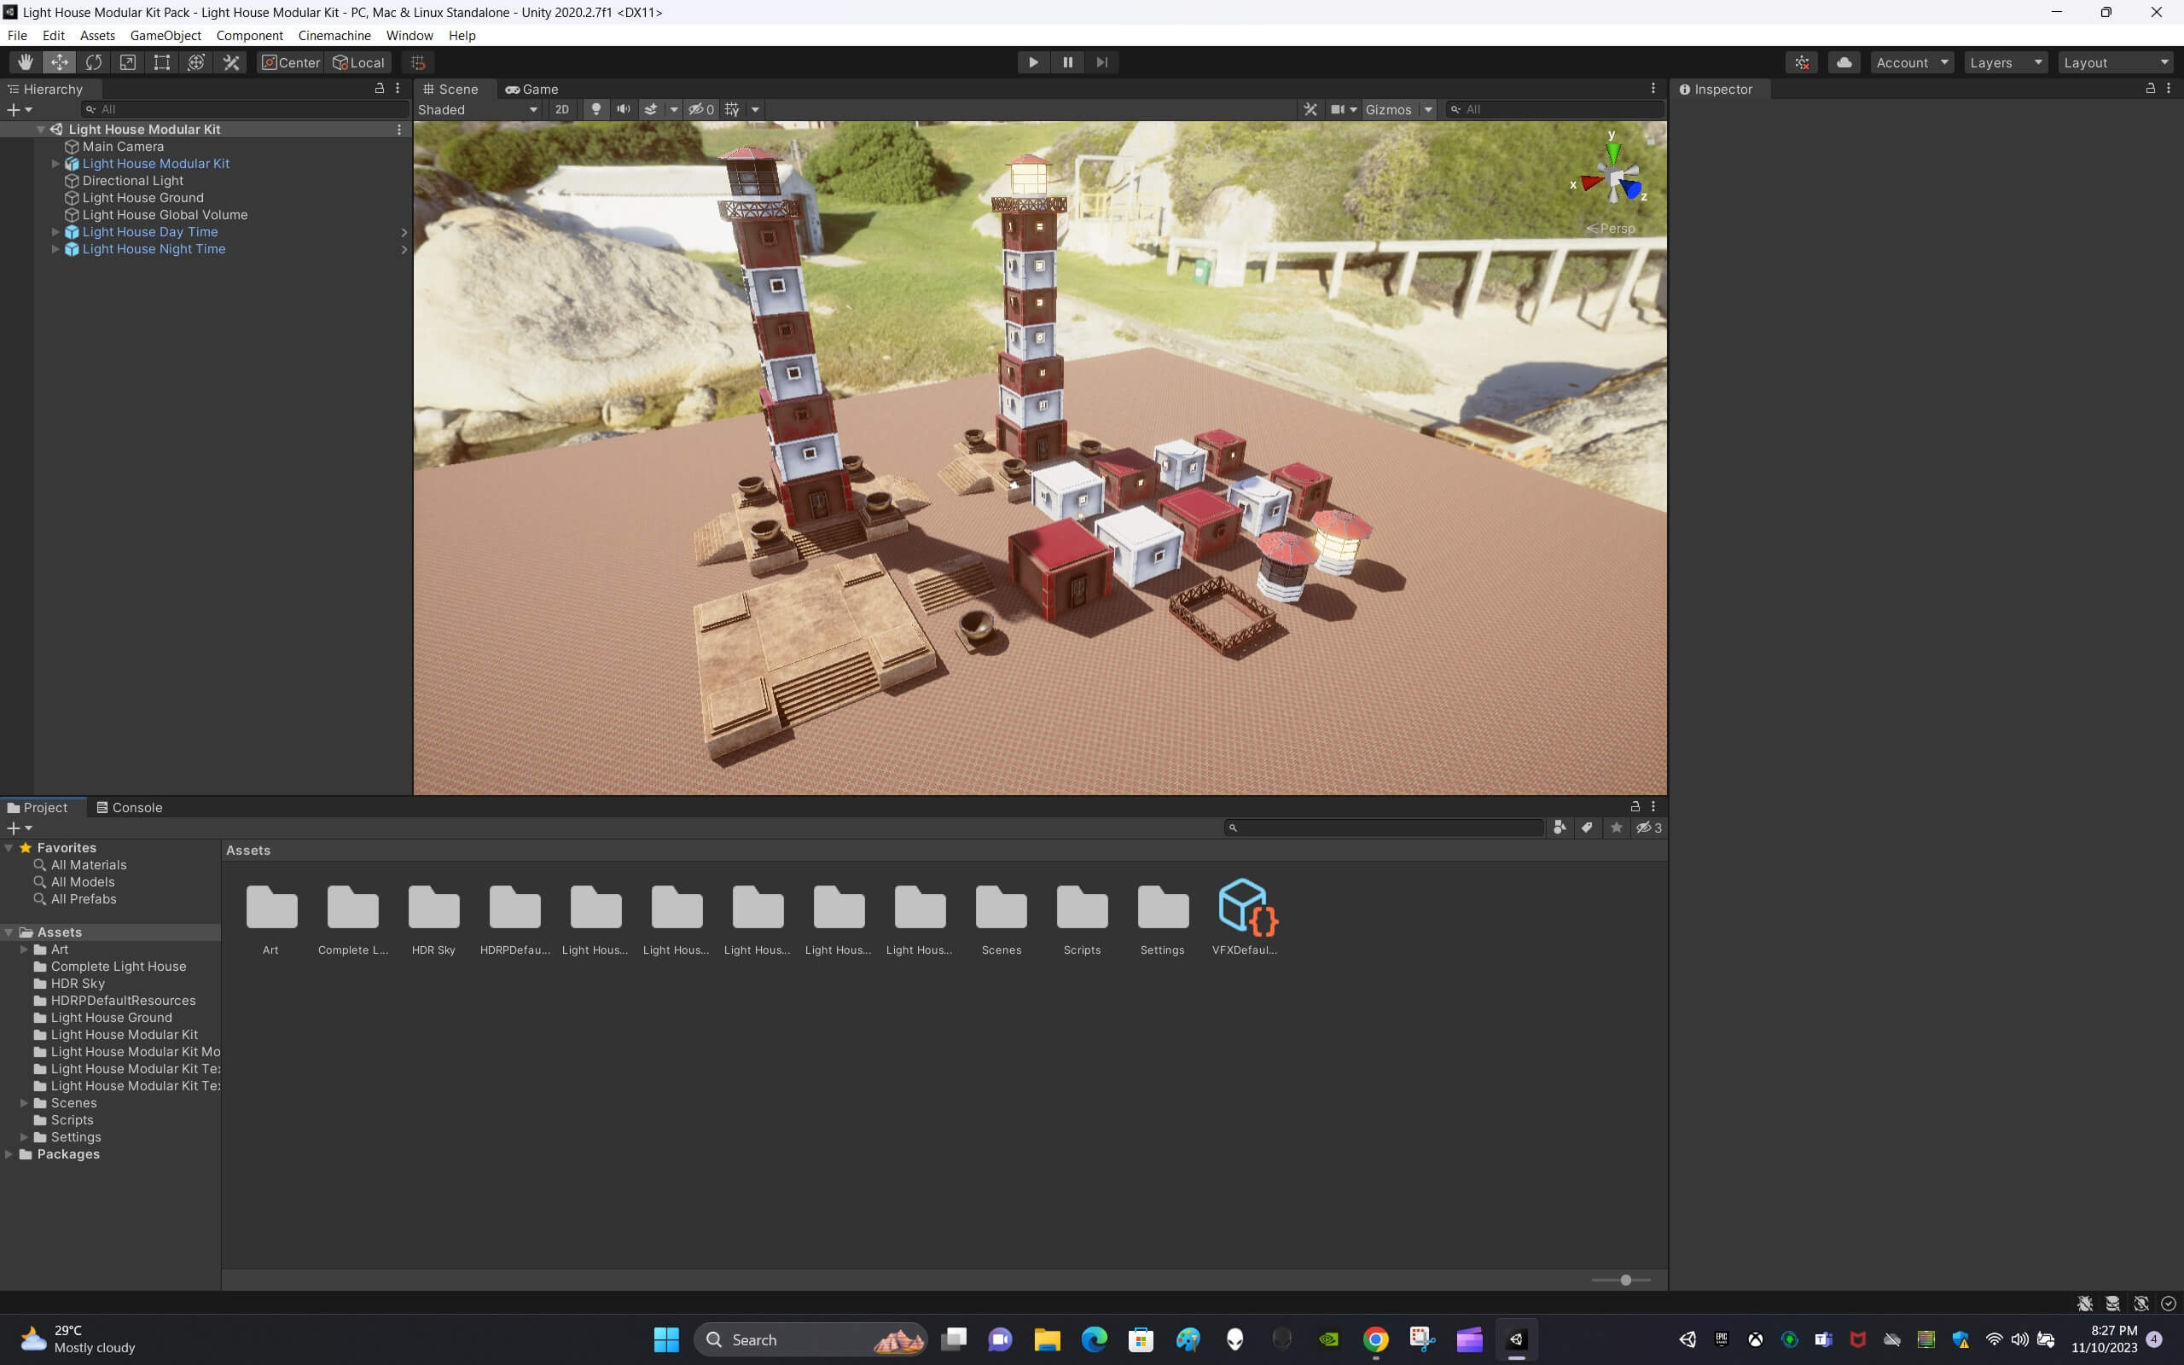Select the Hand tool in the toolbar
Screen dimensions: 2184x1365
(26, 62)
